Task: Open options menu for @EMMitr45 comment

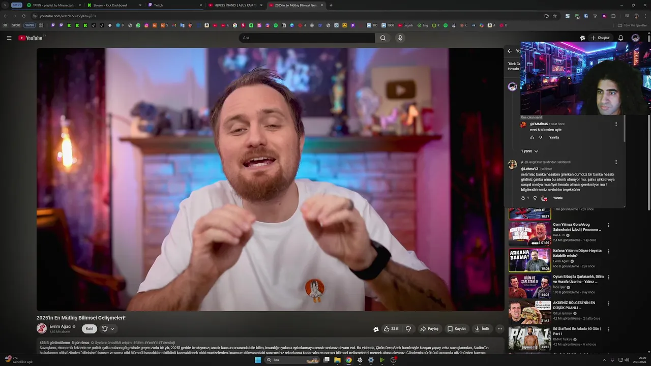Action: pos(616,124)
